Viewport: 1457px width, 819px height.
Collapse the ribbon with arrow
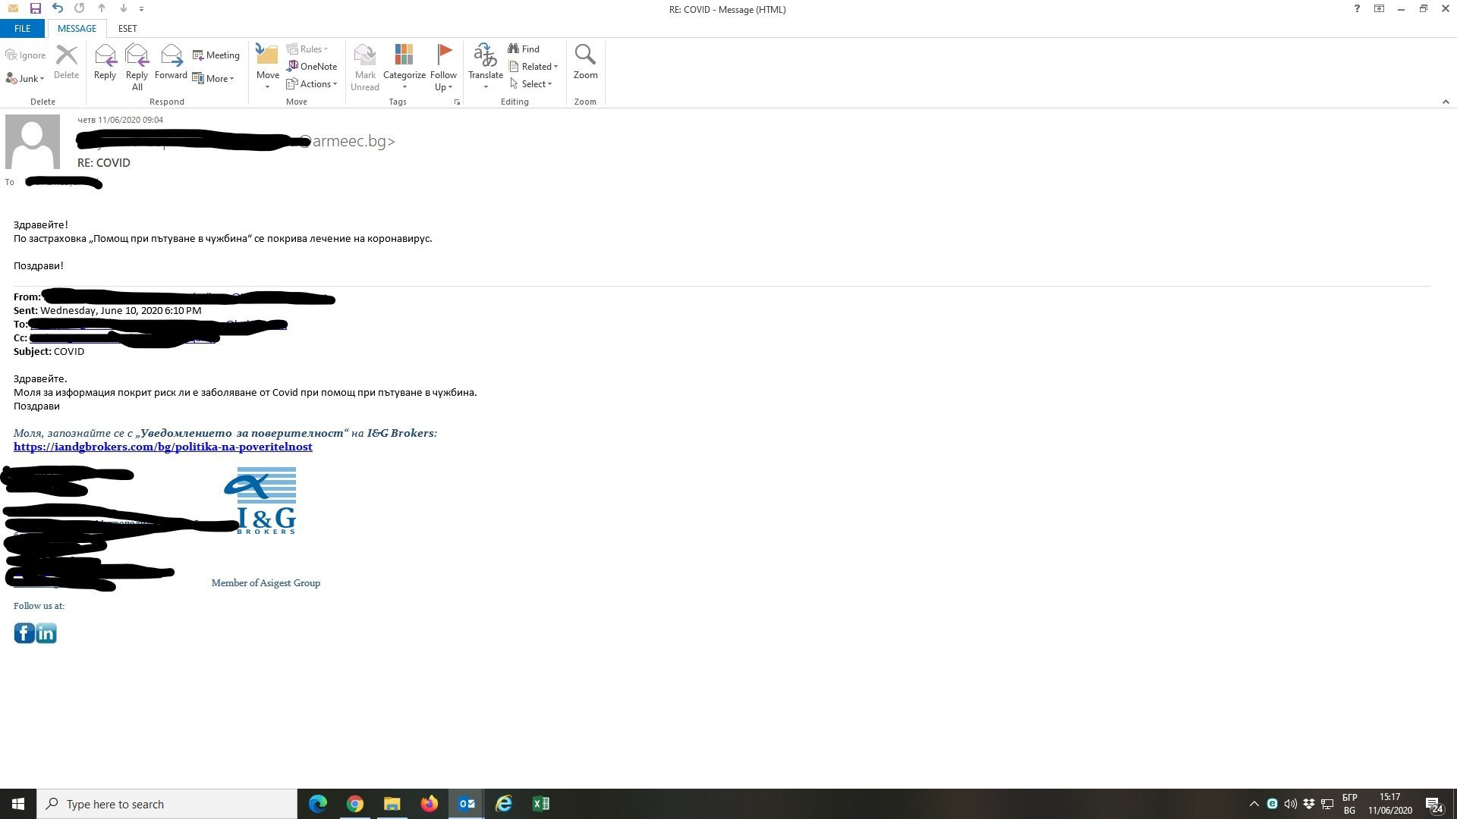click(1445, 102)
